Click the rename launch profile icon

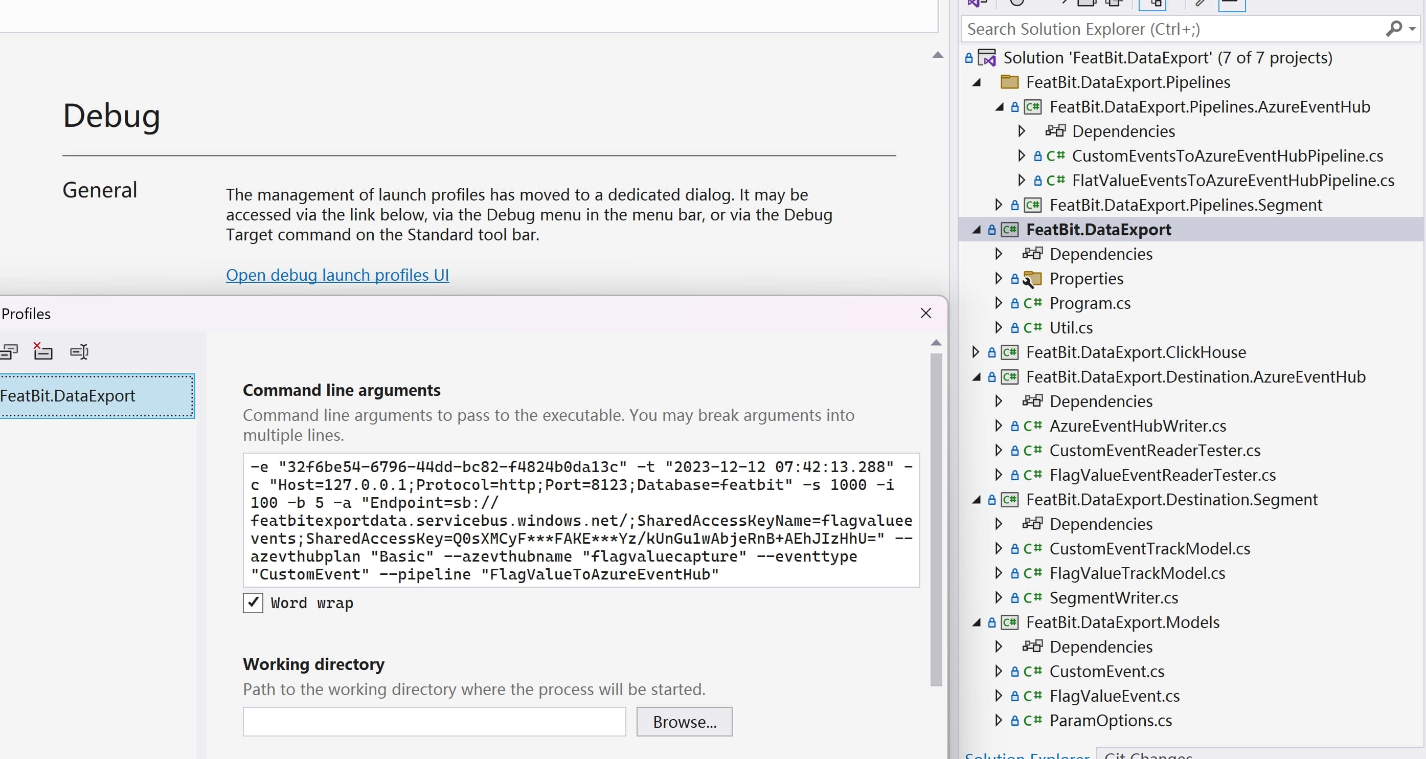tap(79, 351)
